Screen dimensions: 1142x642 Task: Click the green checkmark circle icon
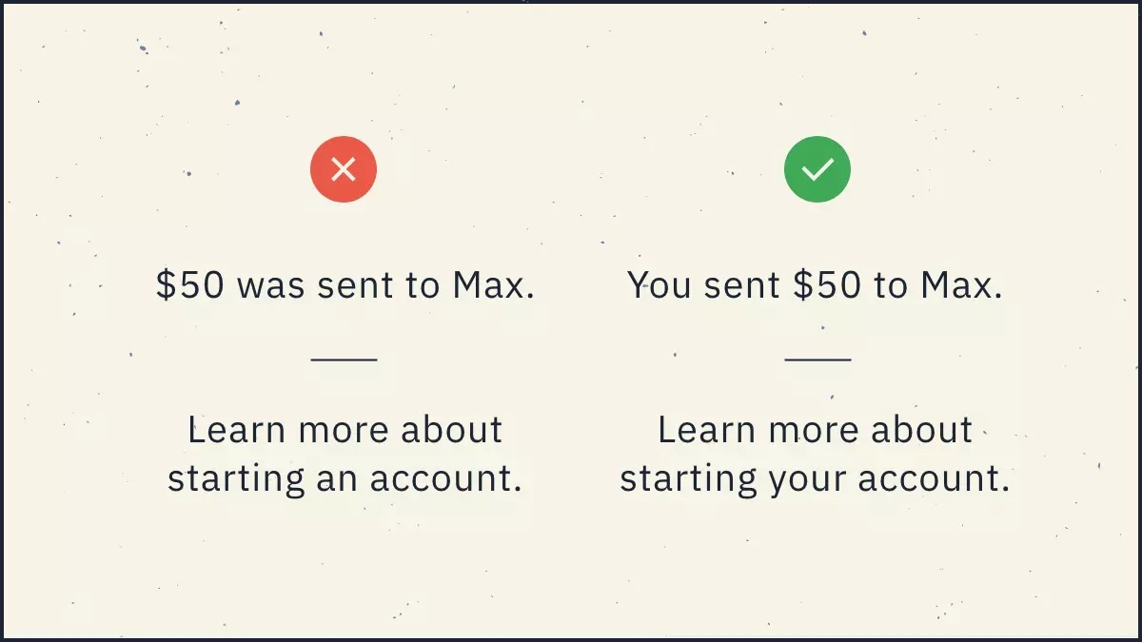(817, 169)
